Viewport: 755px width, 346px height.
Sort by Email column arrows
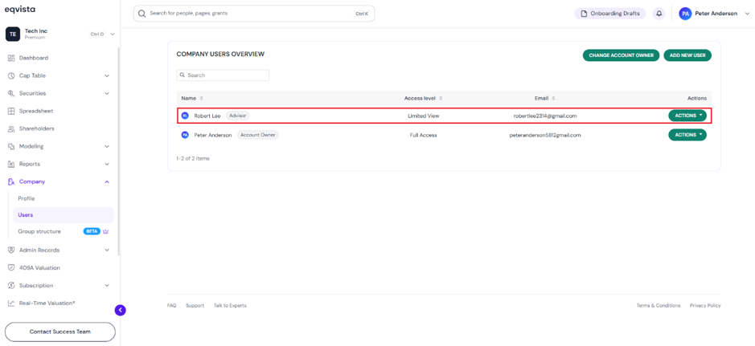point(553,98)
